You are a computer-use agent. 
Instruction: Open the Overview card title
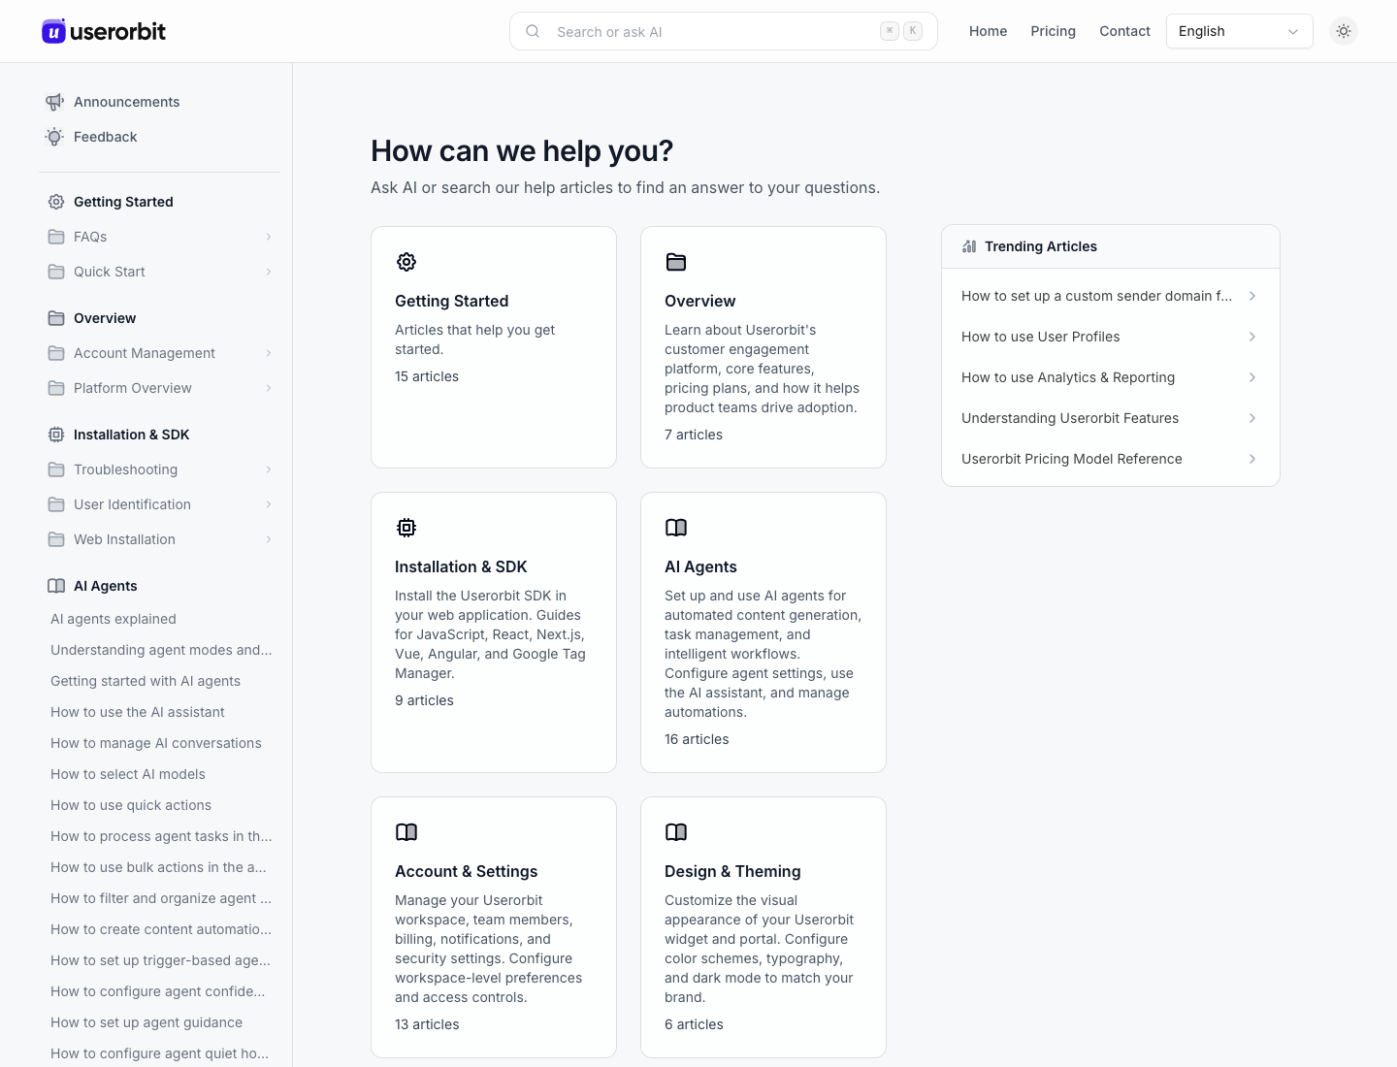click(700, 301)
